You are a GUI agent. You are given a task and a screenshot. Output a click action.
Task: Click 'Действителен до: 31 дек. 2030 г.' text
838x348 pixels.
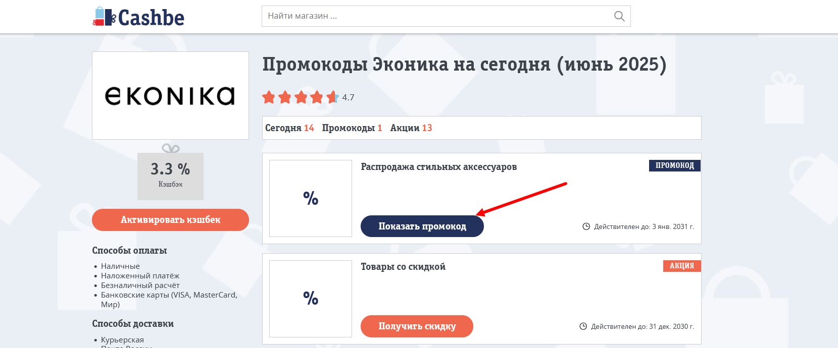643,326
